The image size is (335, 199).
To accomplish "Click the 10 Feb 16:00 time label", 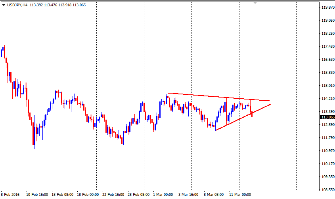I will click(37, 195).
